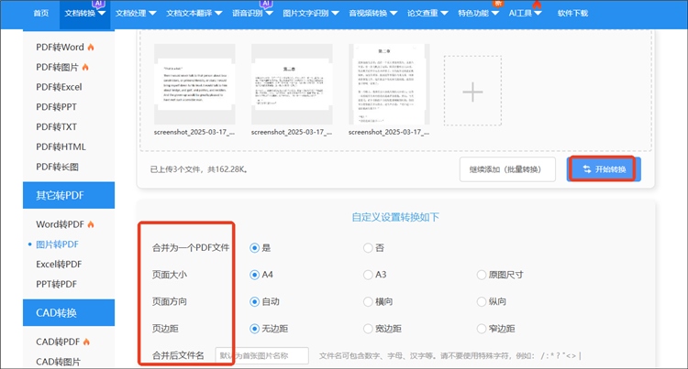Expand the 特色功能 dropdown menu
The width and height of the screenshot is (688, 369).
478,13
